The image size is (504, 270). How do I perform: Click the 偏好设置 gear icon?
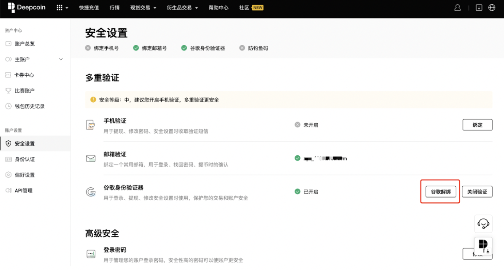[8, 175]
